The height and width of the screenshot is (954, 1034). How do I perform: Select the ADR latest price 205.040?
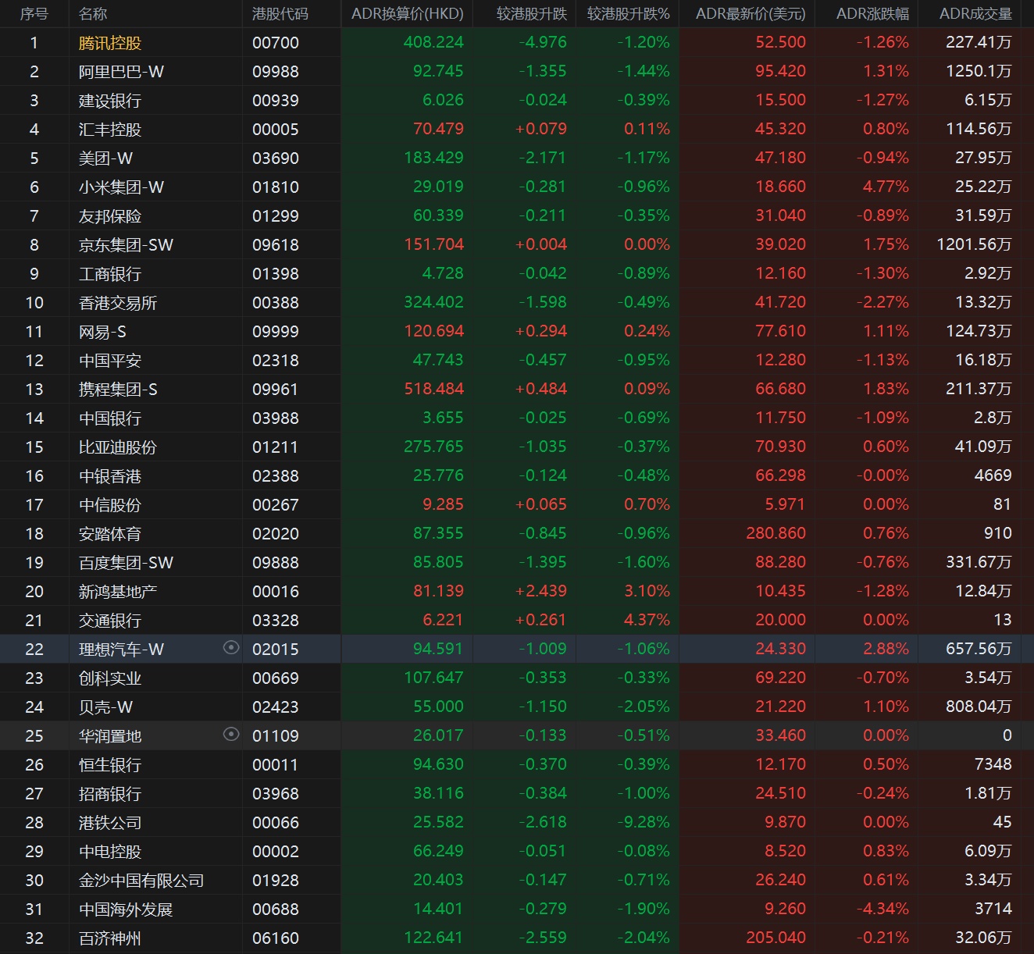[x=775, y=938]
